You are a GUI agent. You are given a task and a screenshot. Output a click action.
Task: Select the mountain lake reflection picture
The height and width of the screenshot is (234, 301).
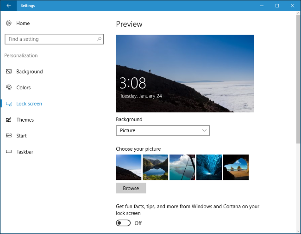pyautogui.click(x=155, y=167)
